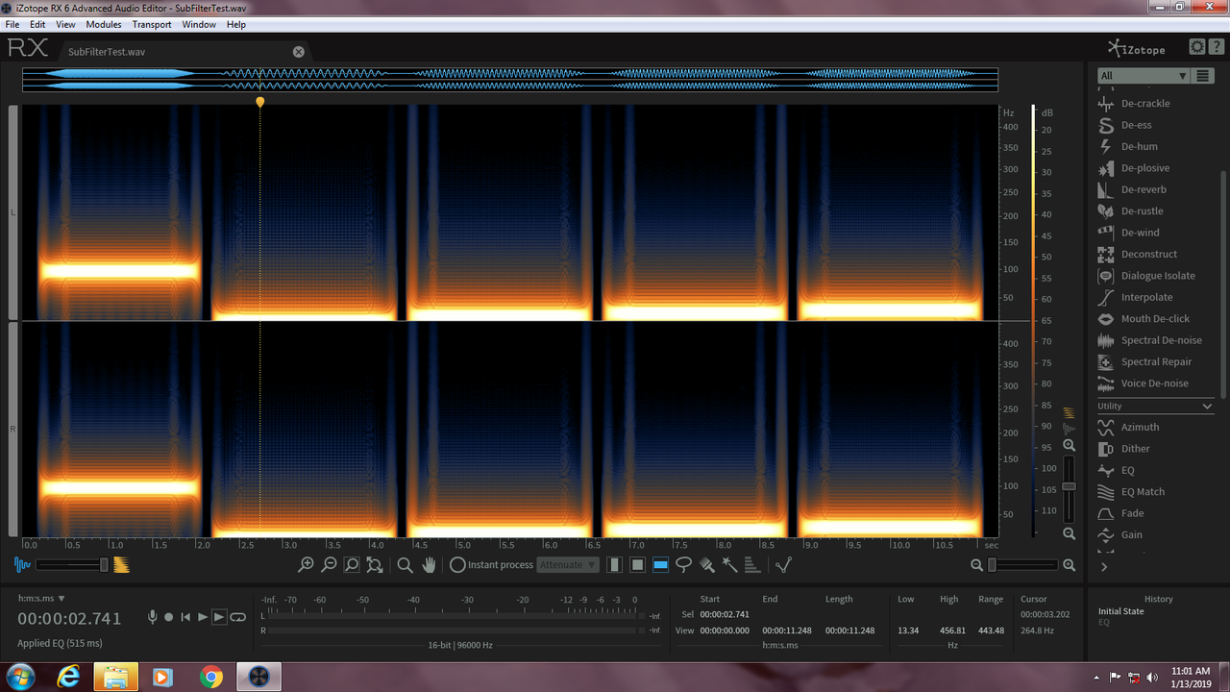Open the module list view options menu

point(1203,76)
